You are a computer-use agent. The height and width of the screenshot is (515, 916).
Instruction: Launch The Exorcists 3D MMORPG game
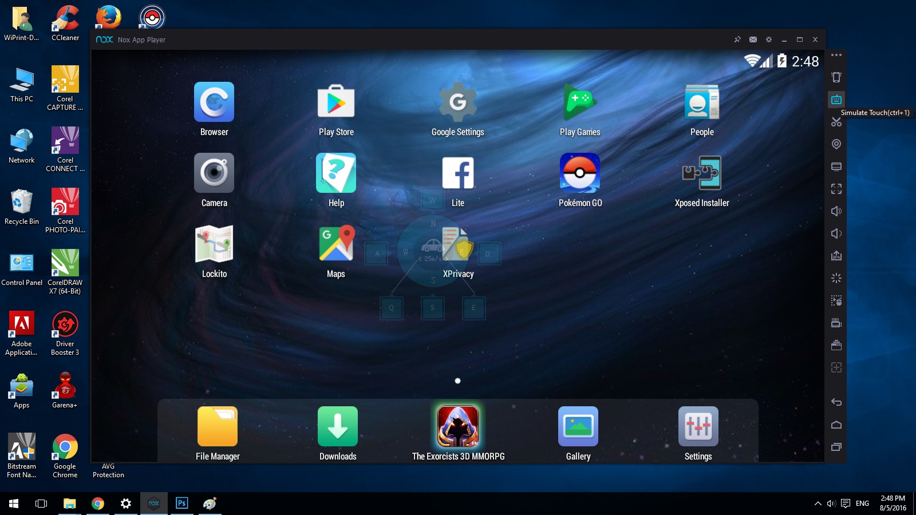click(458, 426)
